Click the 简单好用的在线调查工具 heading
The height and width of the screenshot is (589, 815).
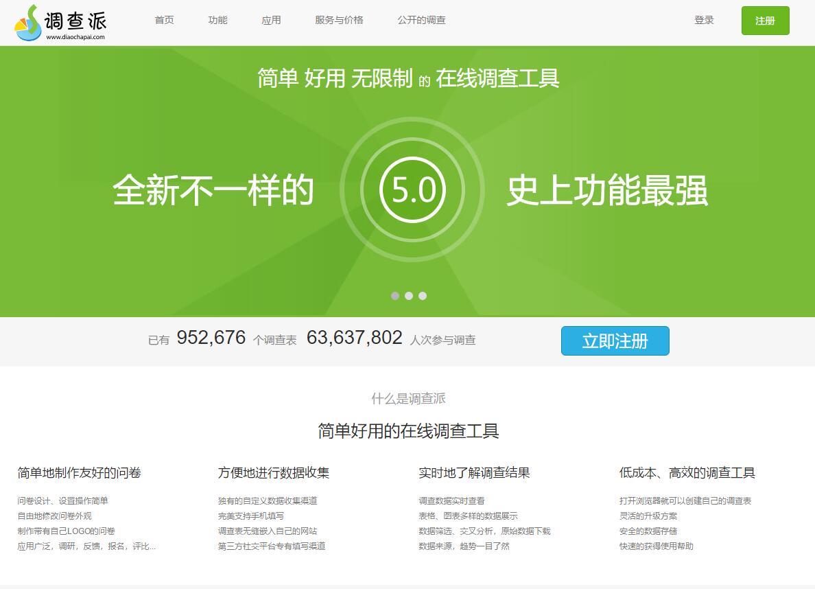(x=408, y=431)
